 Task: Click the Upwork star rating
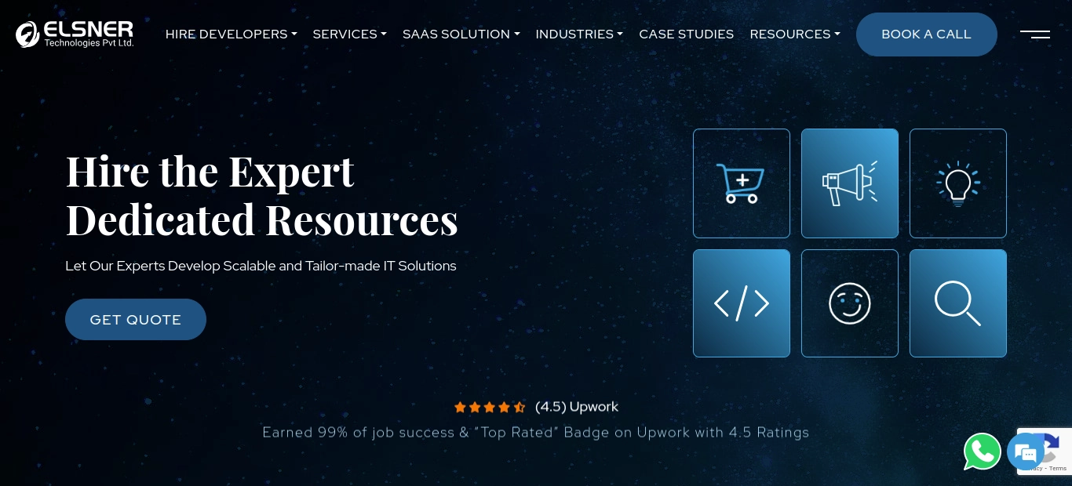tap(490, 407)
